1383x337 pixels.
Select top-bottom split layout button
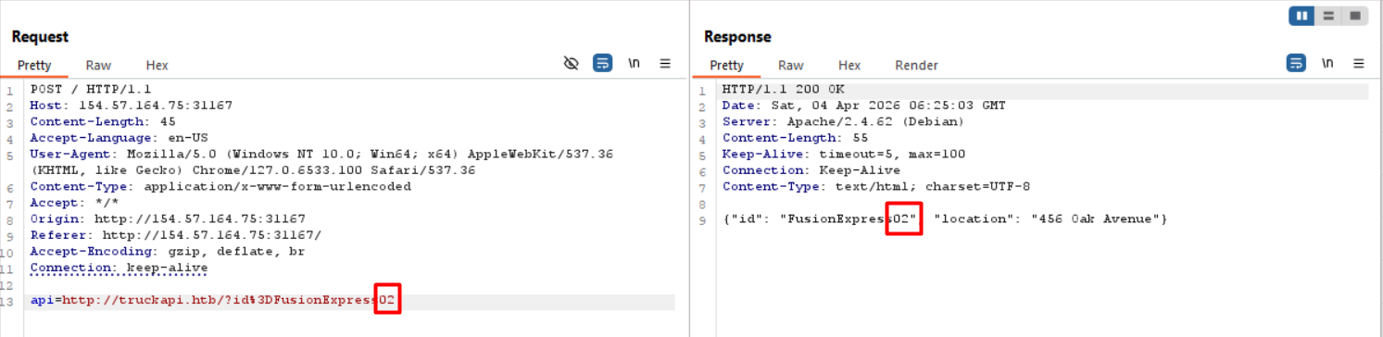[1328, 16]
